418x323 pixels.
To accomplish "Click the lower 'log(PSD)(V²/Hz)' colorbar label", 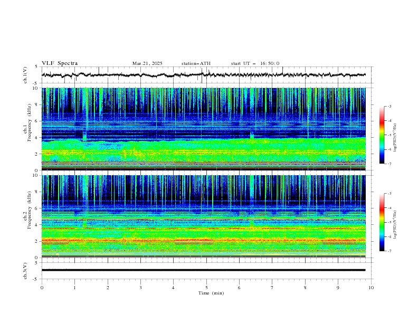I will point(395,224).
